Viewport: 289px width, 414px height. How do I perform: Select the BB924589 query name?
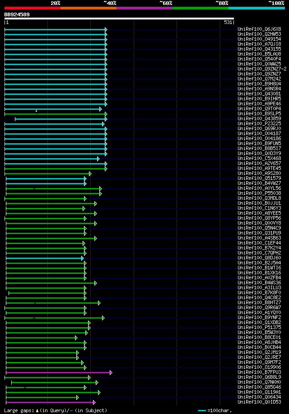click(17, 14)
